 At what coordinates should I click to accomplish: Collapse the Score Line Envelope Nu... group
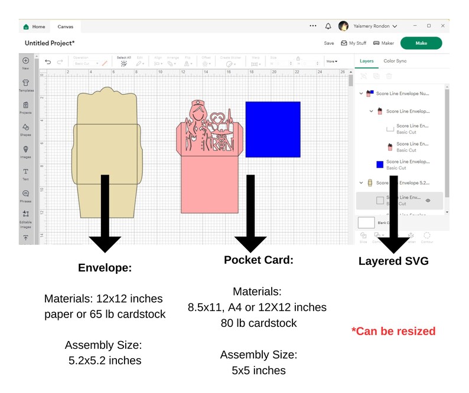point(361,94)
